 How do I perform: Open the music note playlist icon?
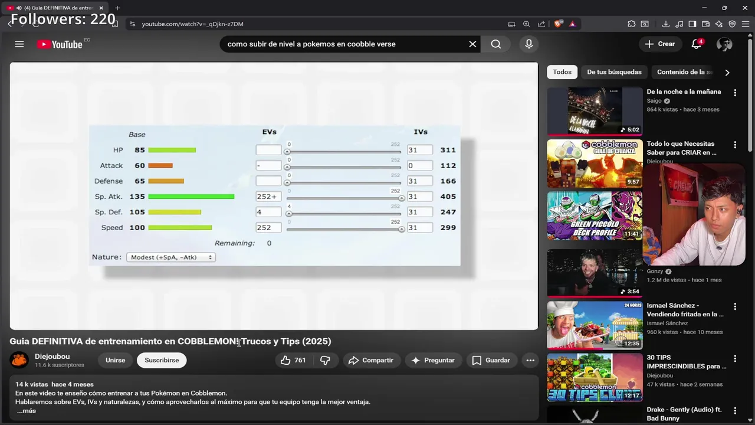point(679,24)
